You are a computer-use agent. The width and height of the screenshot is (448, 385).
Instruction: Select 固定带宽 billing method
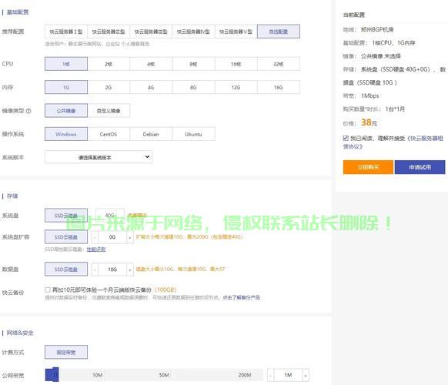[66, 352]
